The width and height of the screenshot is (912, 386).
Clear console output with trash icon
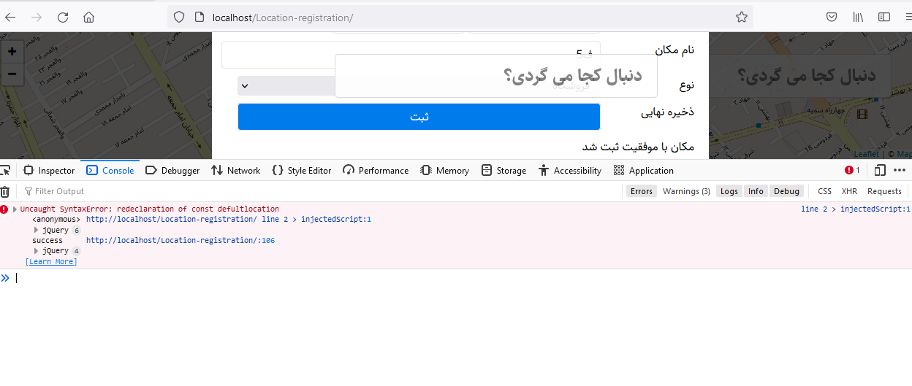[x=5, y=191]
